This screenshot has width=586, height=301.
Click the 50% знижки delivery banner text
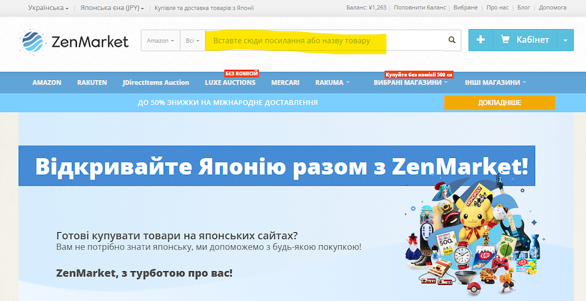pyautogui.click(x=228, y=103)
